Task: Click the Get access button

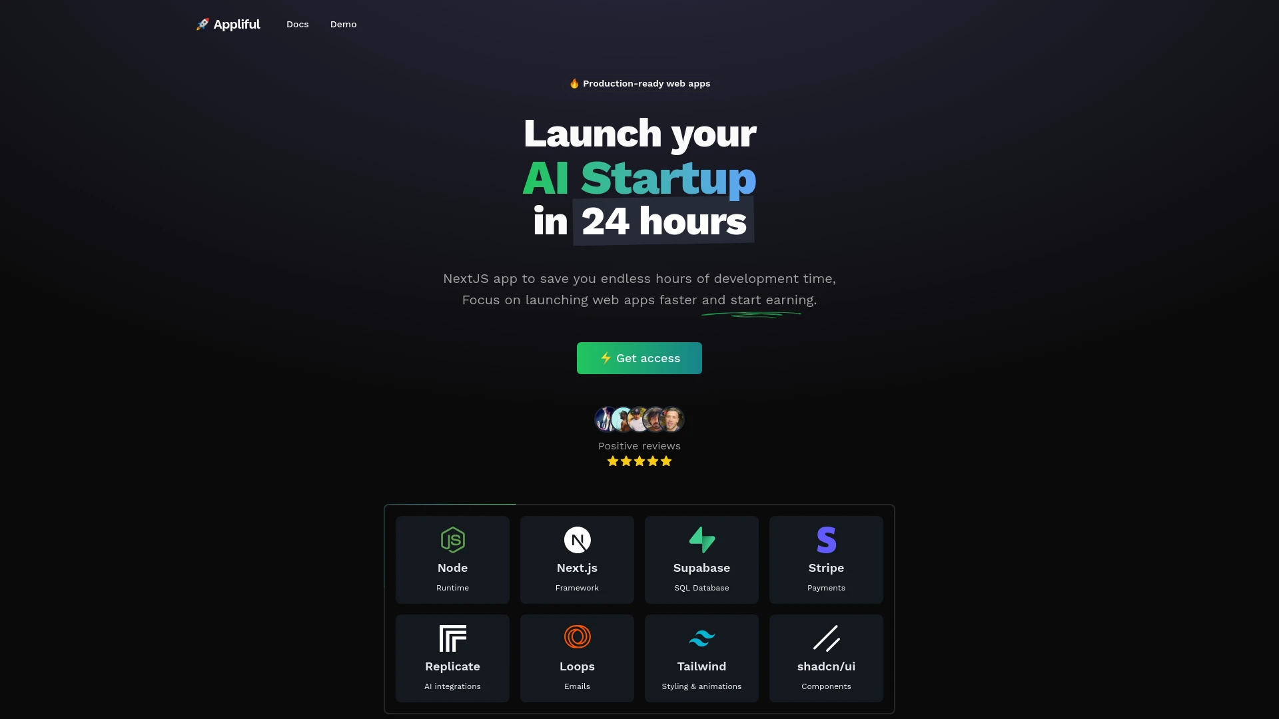Action: pyautogui.click(x=639, y=358)
